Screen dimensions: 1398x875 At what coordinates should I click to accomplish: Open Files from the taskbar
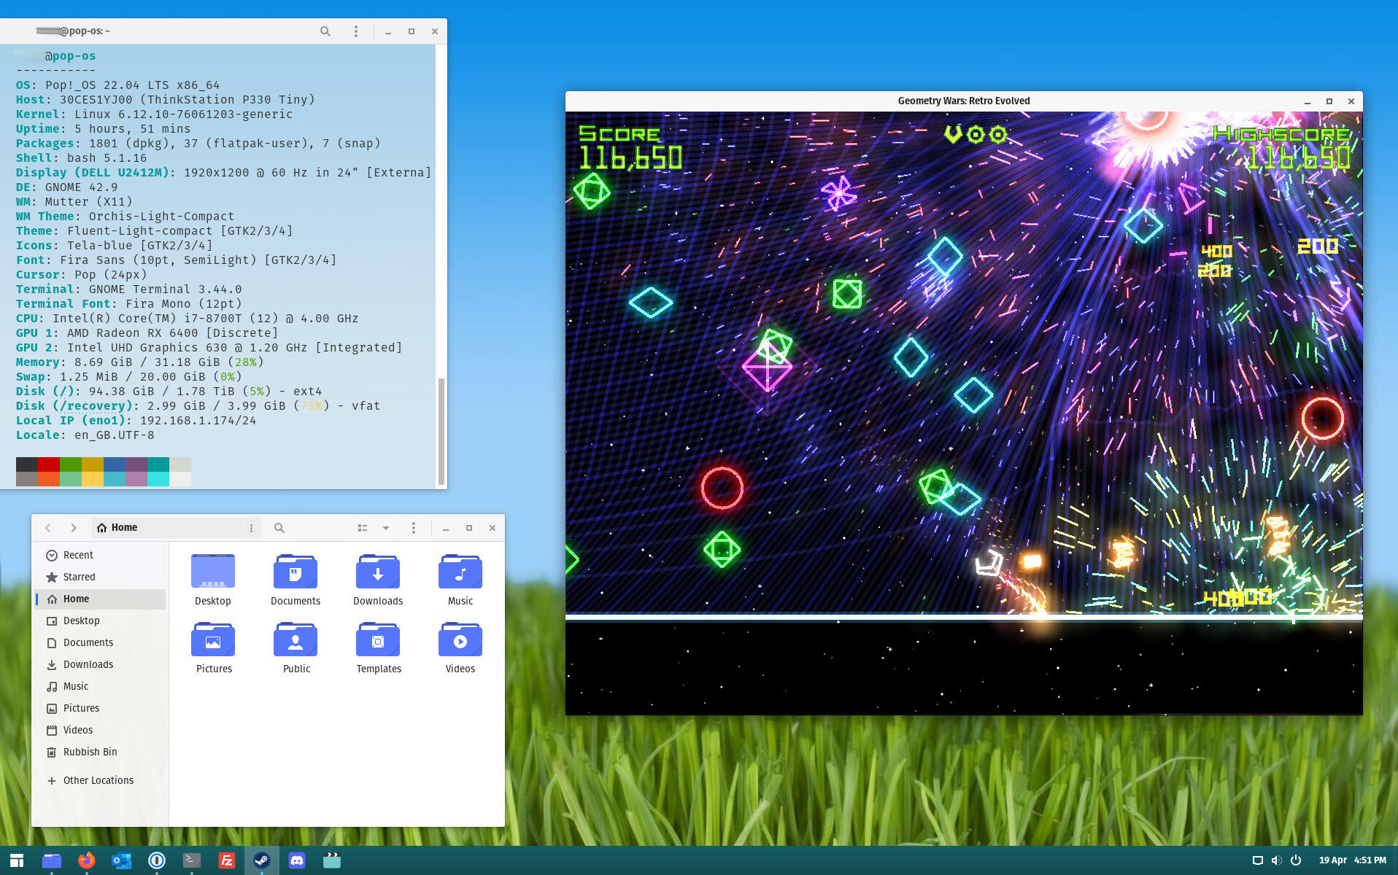[52, 861]
